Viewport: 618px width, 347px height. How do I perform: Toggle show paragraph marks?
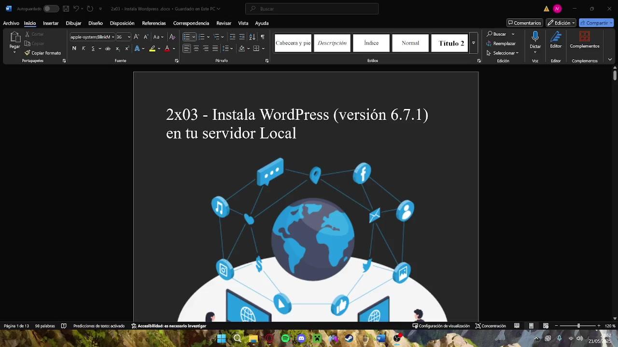pos(262,37)
